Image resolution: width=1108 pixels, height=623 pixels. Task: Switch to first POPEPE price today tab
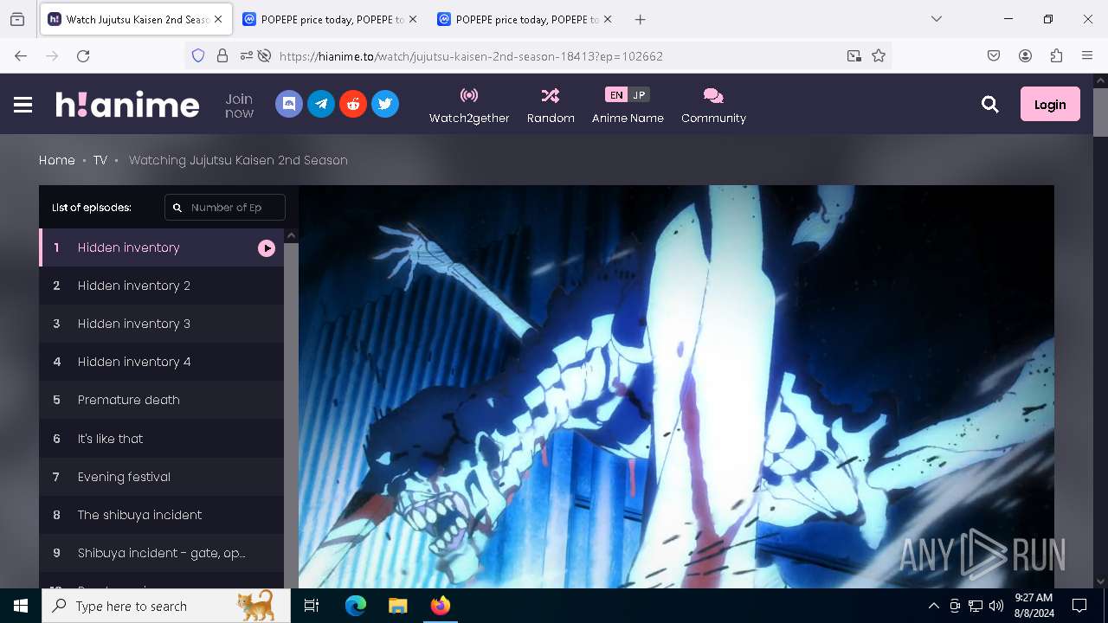[329, 19]
